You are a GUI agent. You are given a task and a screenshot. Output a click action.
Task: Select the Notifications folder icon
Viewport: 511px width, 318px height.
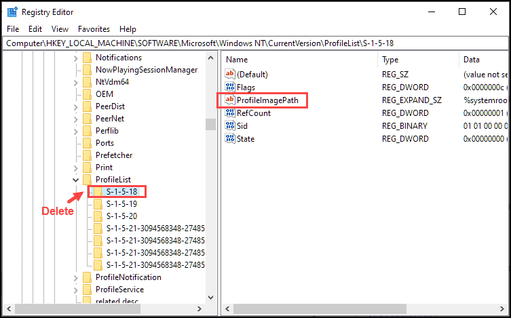click(87, 58)
